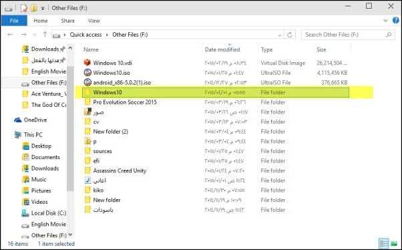The image size is (402, 250).
Task: Select the sources folder
Action: 103,151
